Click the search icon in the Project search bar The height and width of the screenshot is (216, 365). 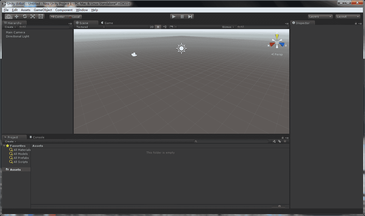tap(196, 141)
